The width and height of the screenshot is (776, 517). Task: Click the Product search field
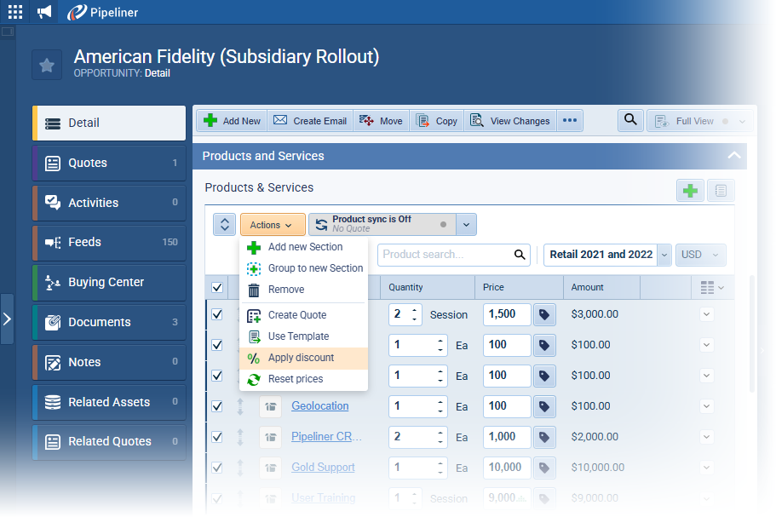click(x=445, y=255)
